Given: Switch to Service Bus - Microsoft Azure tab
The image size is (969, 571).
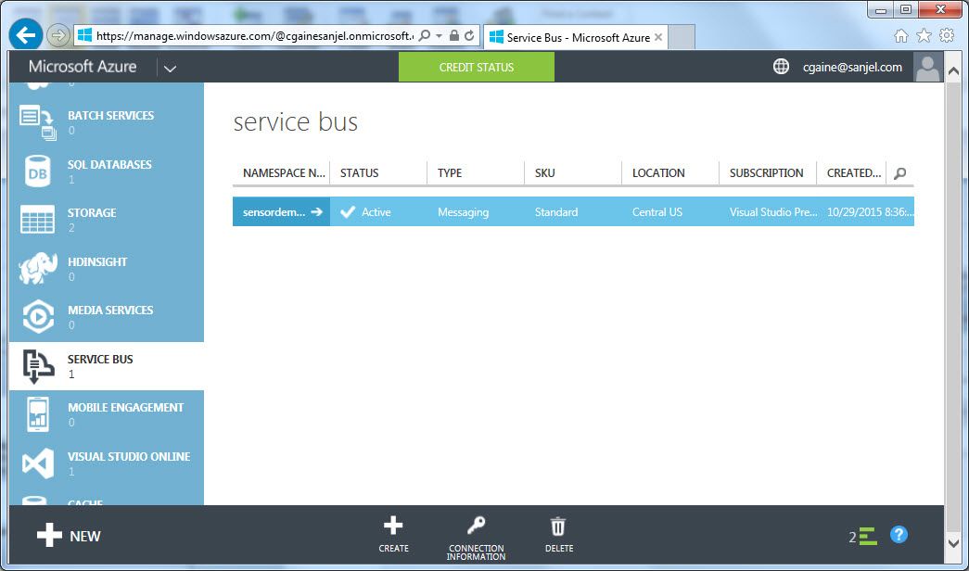Looking at the screenshot, I should point(575,37).
